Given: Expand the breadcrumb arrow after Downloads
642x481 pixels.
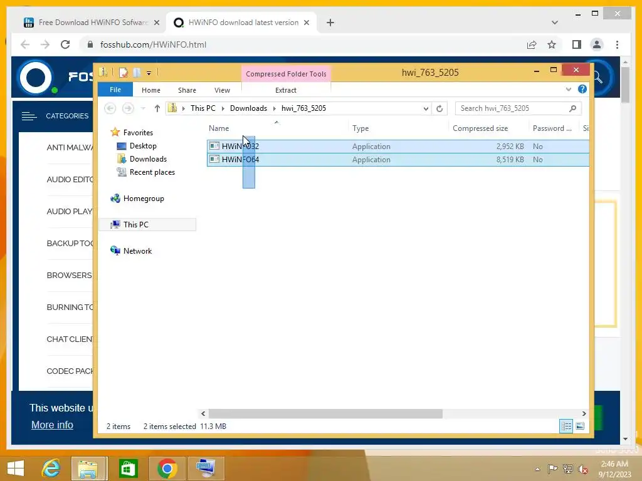Looking at the screenshot, I should (x=275, y=108).
